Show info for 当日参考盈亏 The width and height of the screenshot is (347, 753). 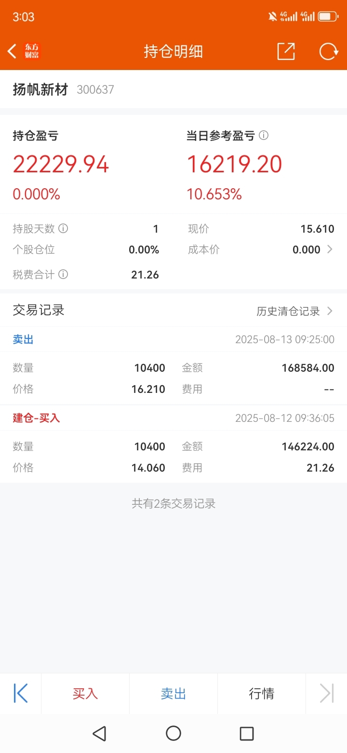(x=264, y=136)
